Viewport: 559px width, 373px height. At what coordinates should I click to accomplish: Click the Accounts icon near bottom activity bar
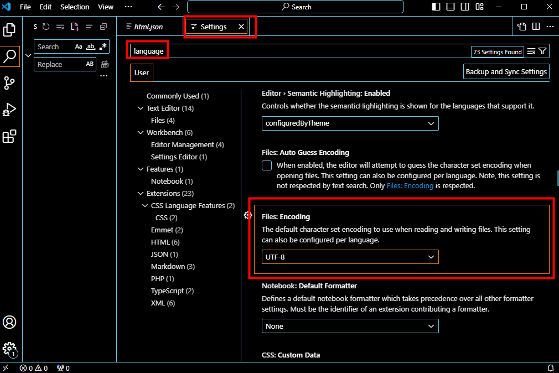[9, 322]
